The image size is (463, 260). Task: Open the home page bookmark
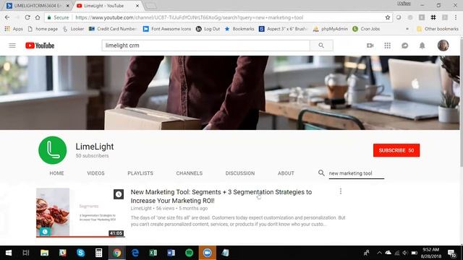[43, 29]
